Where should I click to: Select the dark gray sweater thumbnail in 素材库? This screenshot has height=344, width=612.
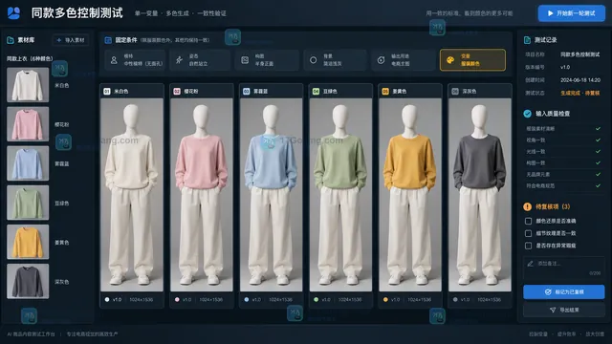coord(28,281)
